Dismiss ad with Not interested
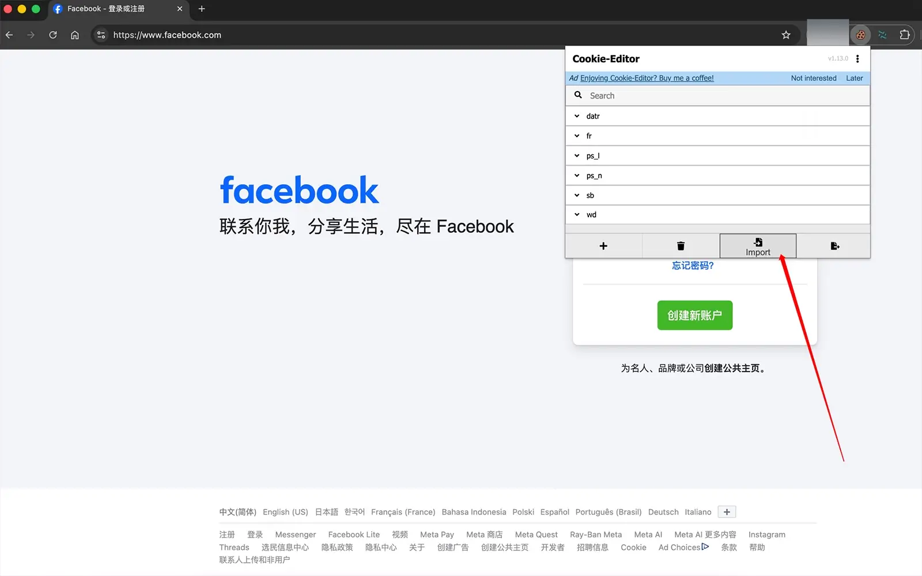This screenshot has height=576, width=922. click(x=813, y=78)
